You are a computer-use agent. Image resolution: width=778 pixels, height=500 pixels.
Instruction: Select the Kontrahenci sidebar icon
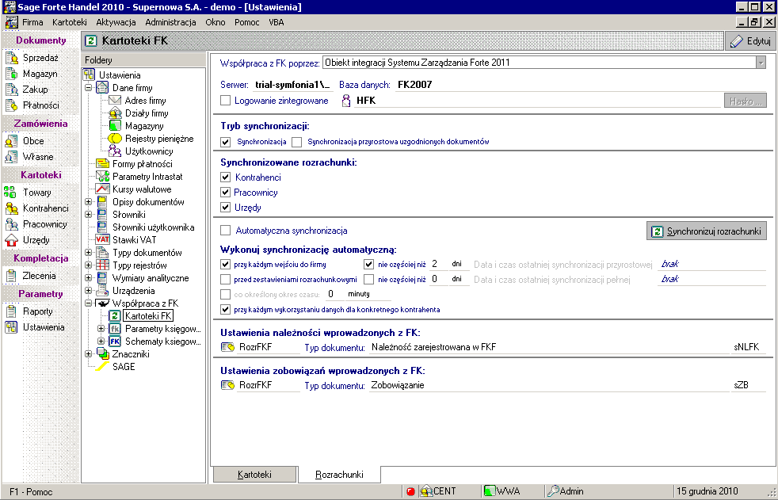11,208
